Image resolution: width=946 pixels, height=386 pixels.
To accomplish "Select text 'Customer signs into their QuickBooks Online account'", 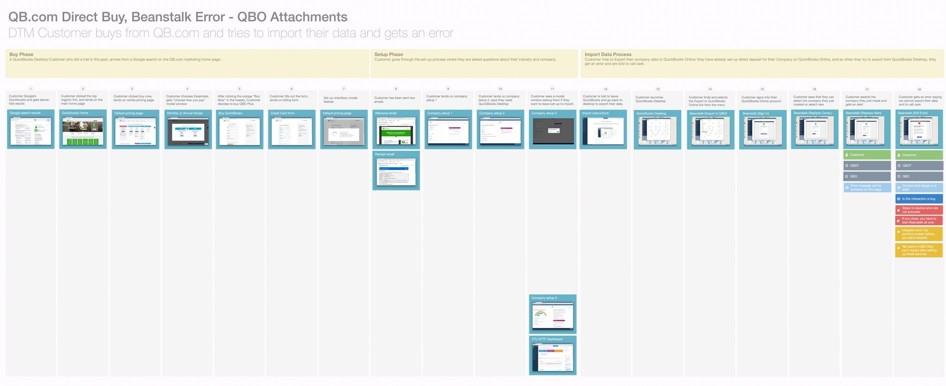I will [x=761, y=99].
